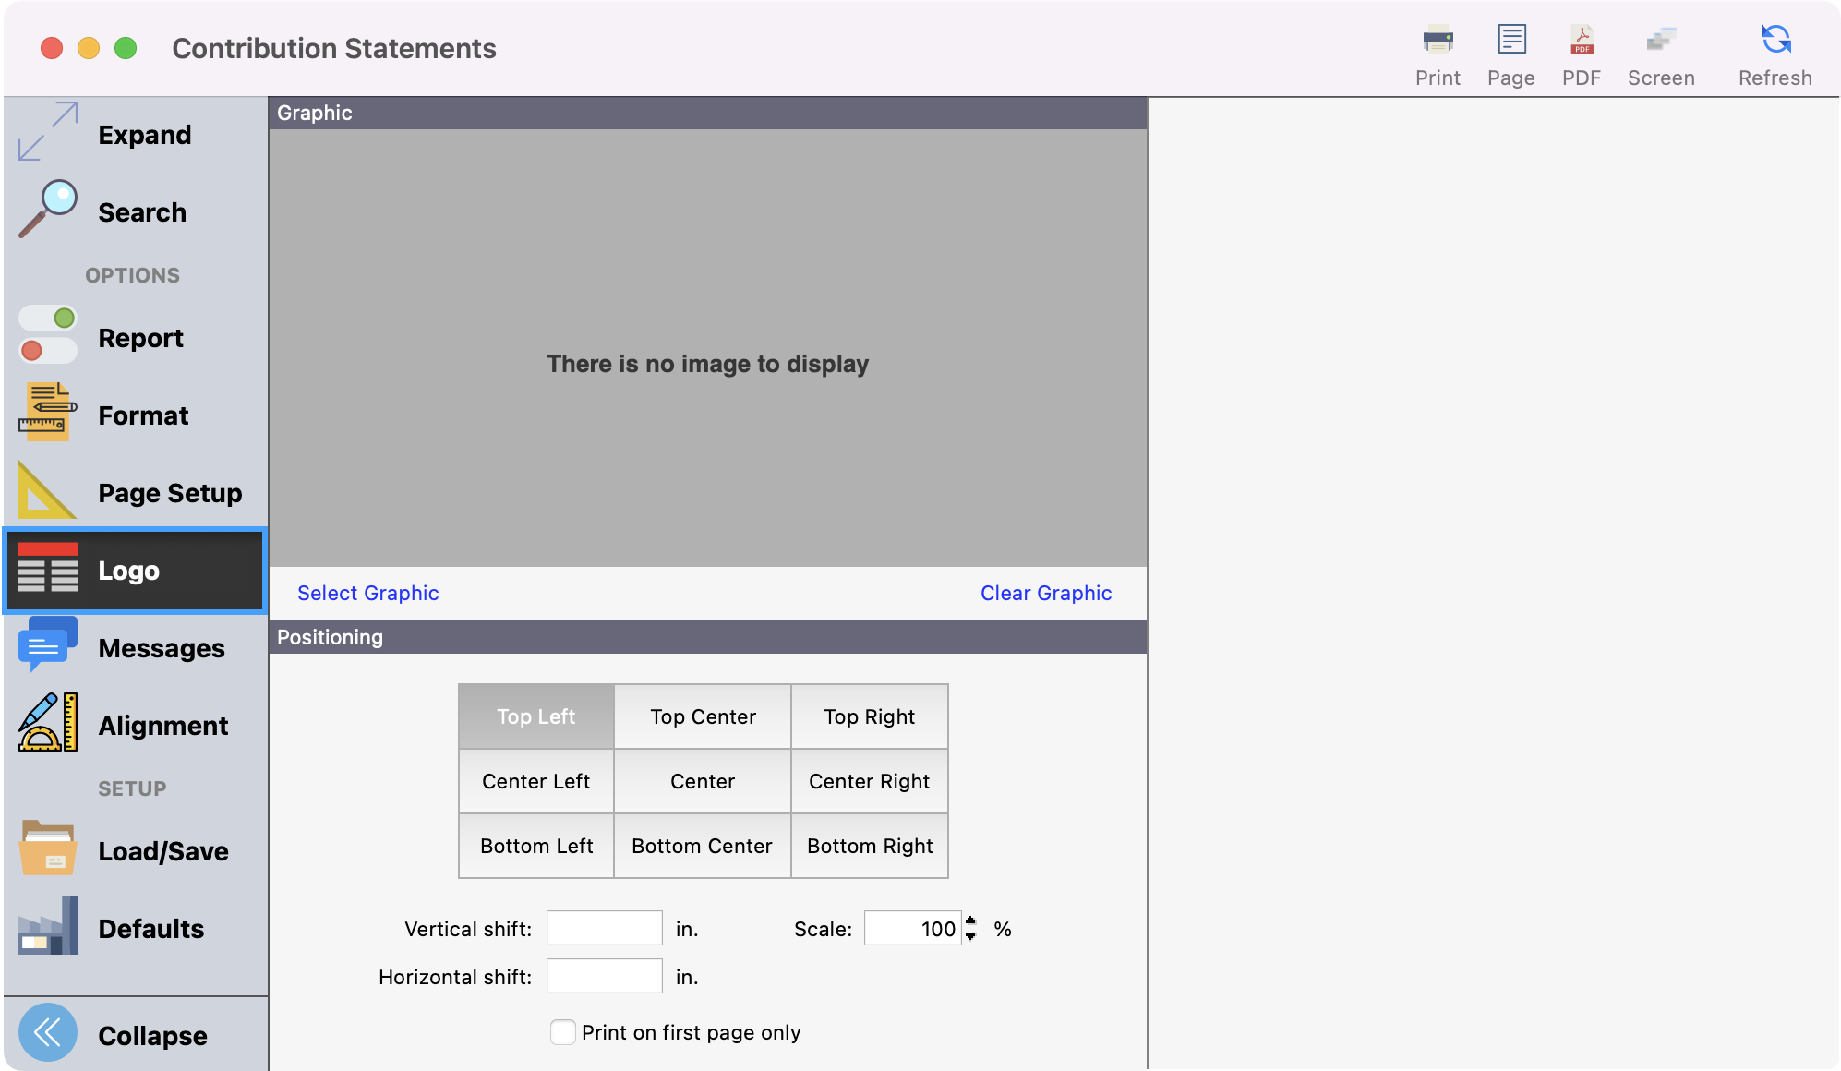The image size is (1841, 1071).
Task: Select Bottom Right logo position
Action: pos(869,845)
